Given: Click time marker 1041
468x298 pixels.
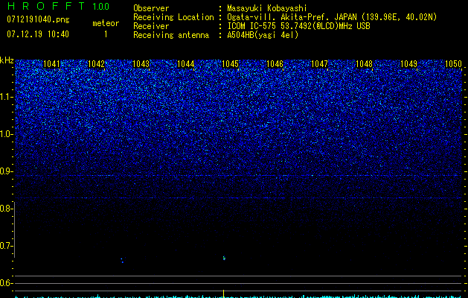Looking at the screenshot, I should [x=51, y=64].
